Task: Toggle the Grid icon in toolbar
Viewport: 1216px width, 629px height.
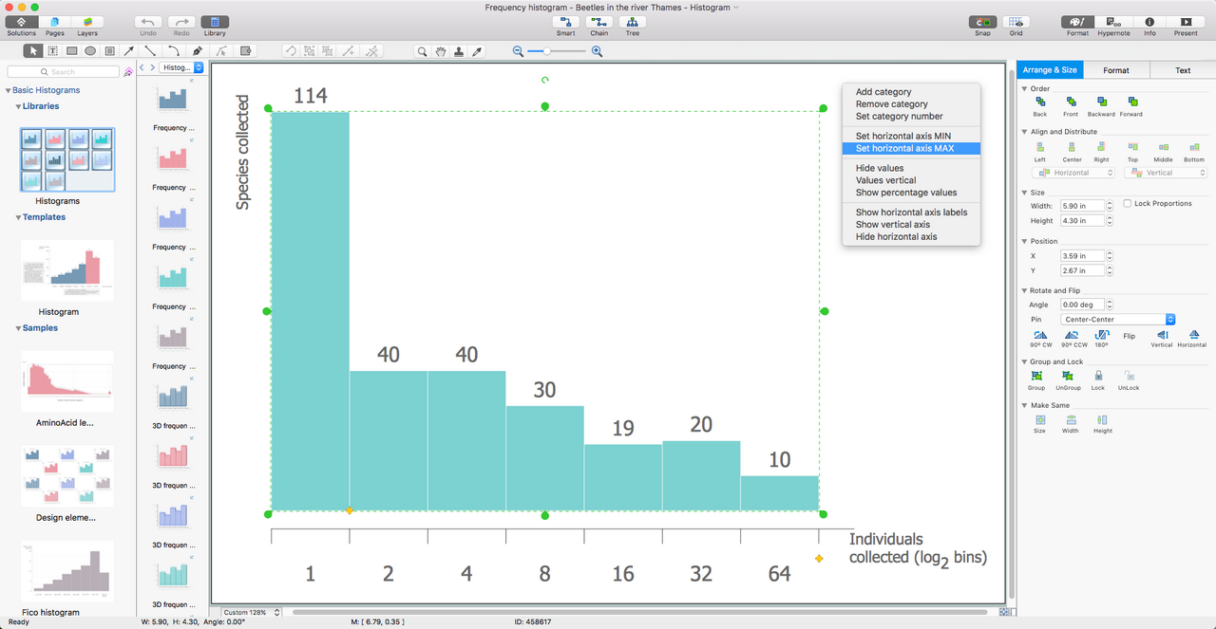Action: click(x=1016, y=22)
